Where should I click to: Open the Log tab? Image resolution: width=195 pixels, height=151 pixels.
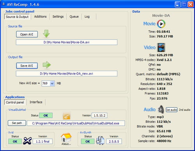pos(87,16)
